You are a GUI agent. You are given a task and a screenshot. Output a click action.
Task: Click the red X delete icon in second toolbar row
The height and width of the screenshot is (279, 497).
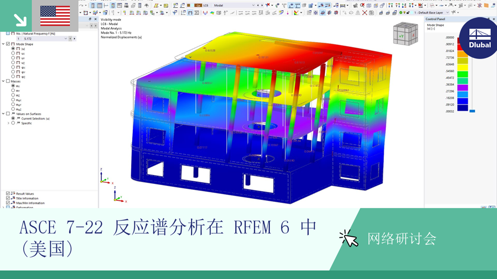point(364,13)
